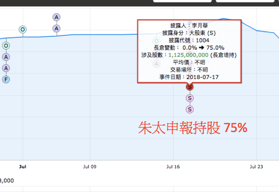
Task: Select the middle S marker below the red one
Action: [x=189, y=98]
